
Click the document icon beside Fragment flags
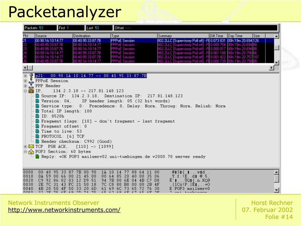coord(37,121)
